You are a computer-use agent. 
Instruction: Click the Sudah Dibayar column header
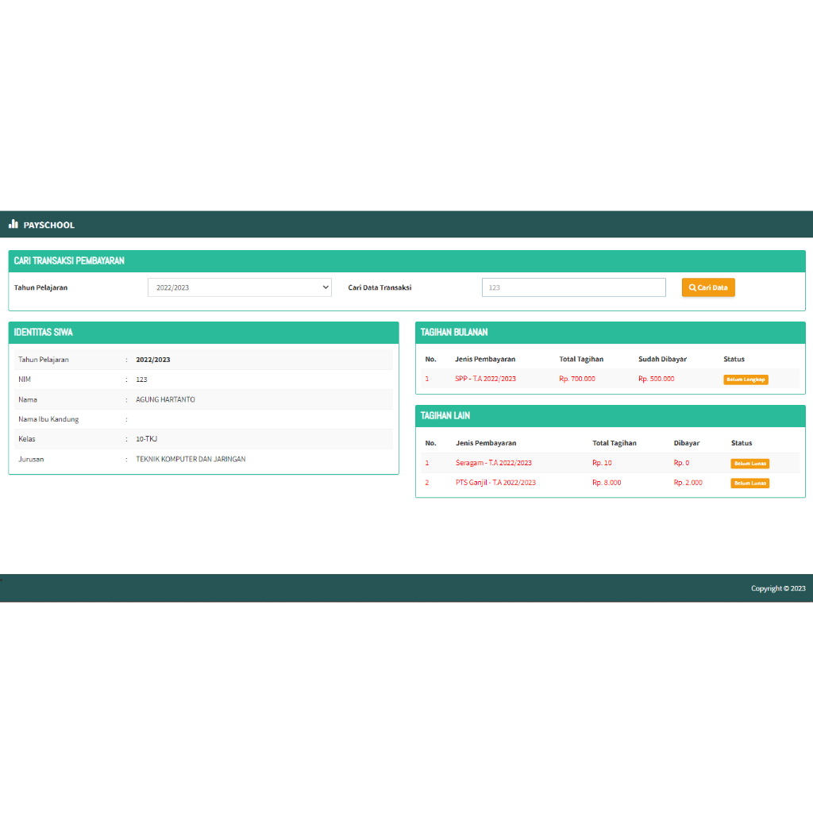point(663,359)
